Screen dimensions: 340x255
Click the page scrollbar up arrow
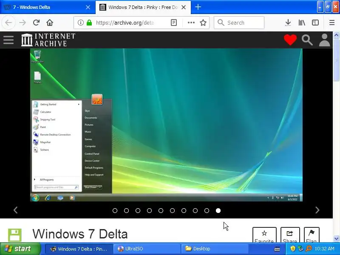point(336,35)
